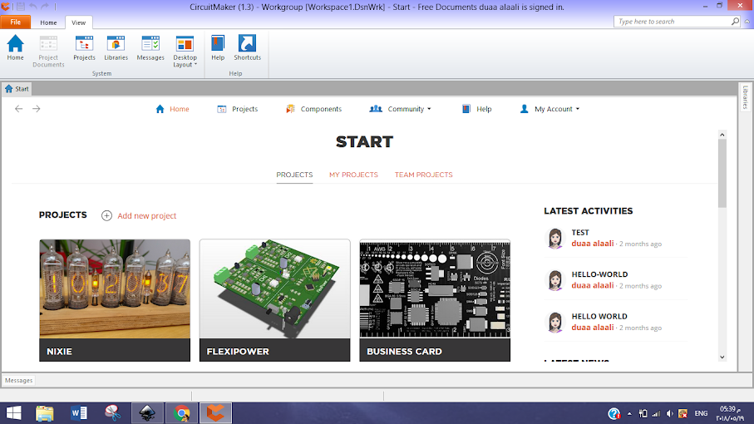
Task: Open the HELLO WORLD activity entry
Action: point(599,316)
